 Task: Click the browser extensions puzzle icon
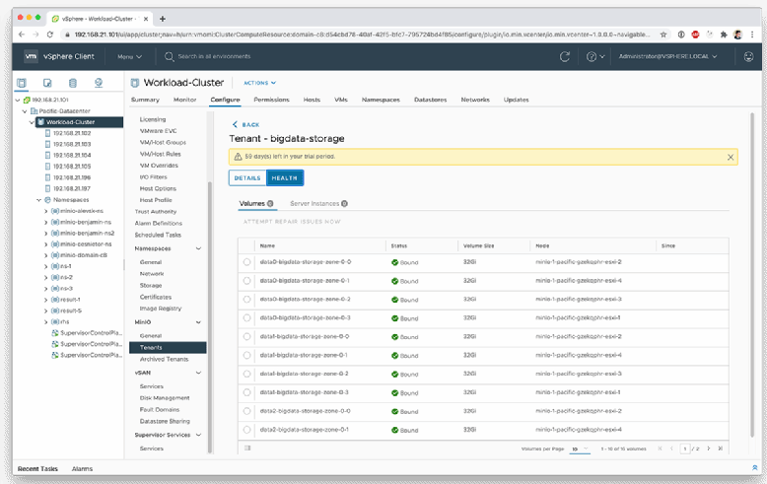(x=724, y=35)
